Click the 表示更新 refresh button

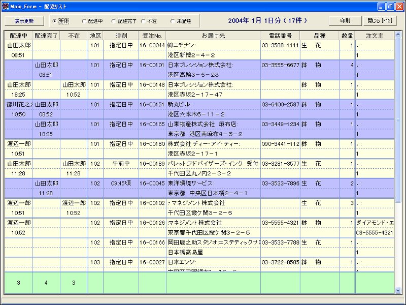(x=24, y=21)
